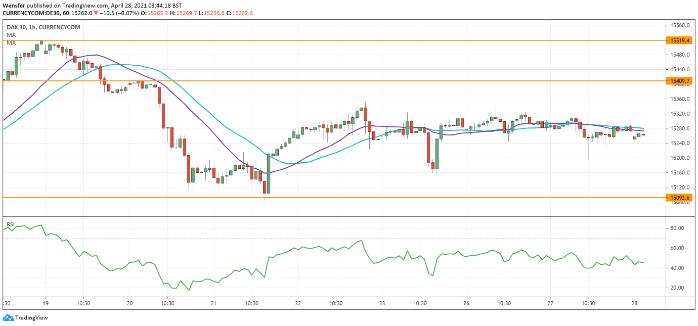Click the close value C:15262.6 in header

[x=241, y=13]
